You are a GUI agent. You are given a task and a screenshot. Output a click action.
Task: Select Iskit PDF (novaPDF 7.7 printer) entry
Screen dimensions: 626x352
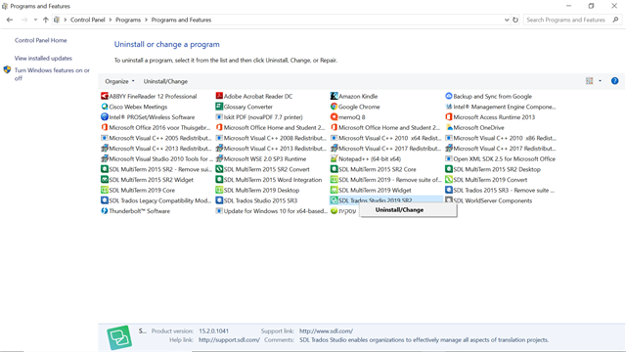tap(259, 117)
